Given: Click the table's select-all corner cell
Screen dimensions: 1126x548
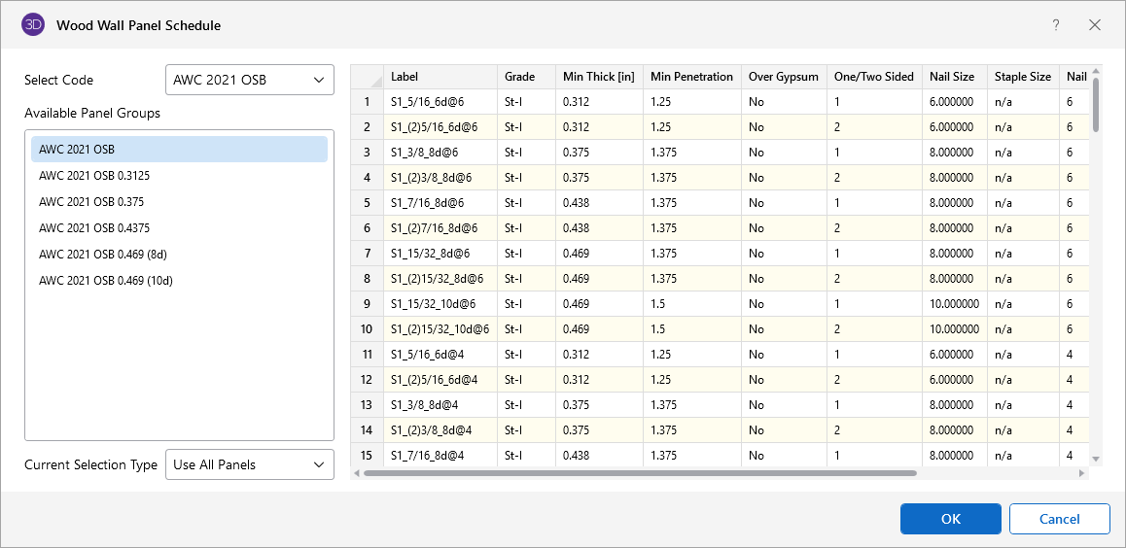Looking at the screenshot, I should [x=367, y=77].
